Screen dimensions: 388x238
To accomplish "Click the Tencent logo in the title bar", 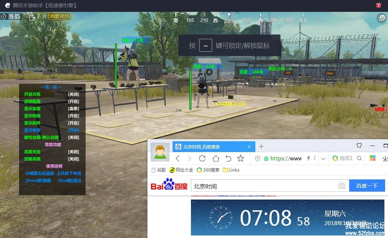I will coord(8,5).
